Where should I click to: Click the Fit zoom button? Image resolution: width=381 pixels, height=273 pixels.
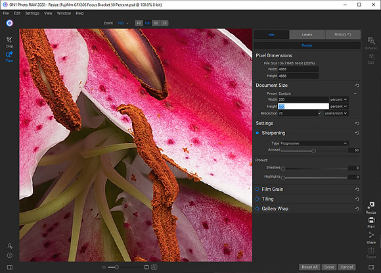point(139,23)
